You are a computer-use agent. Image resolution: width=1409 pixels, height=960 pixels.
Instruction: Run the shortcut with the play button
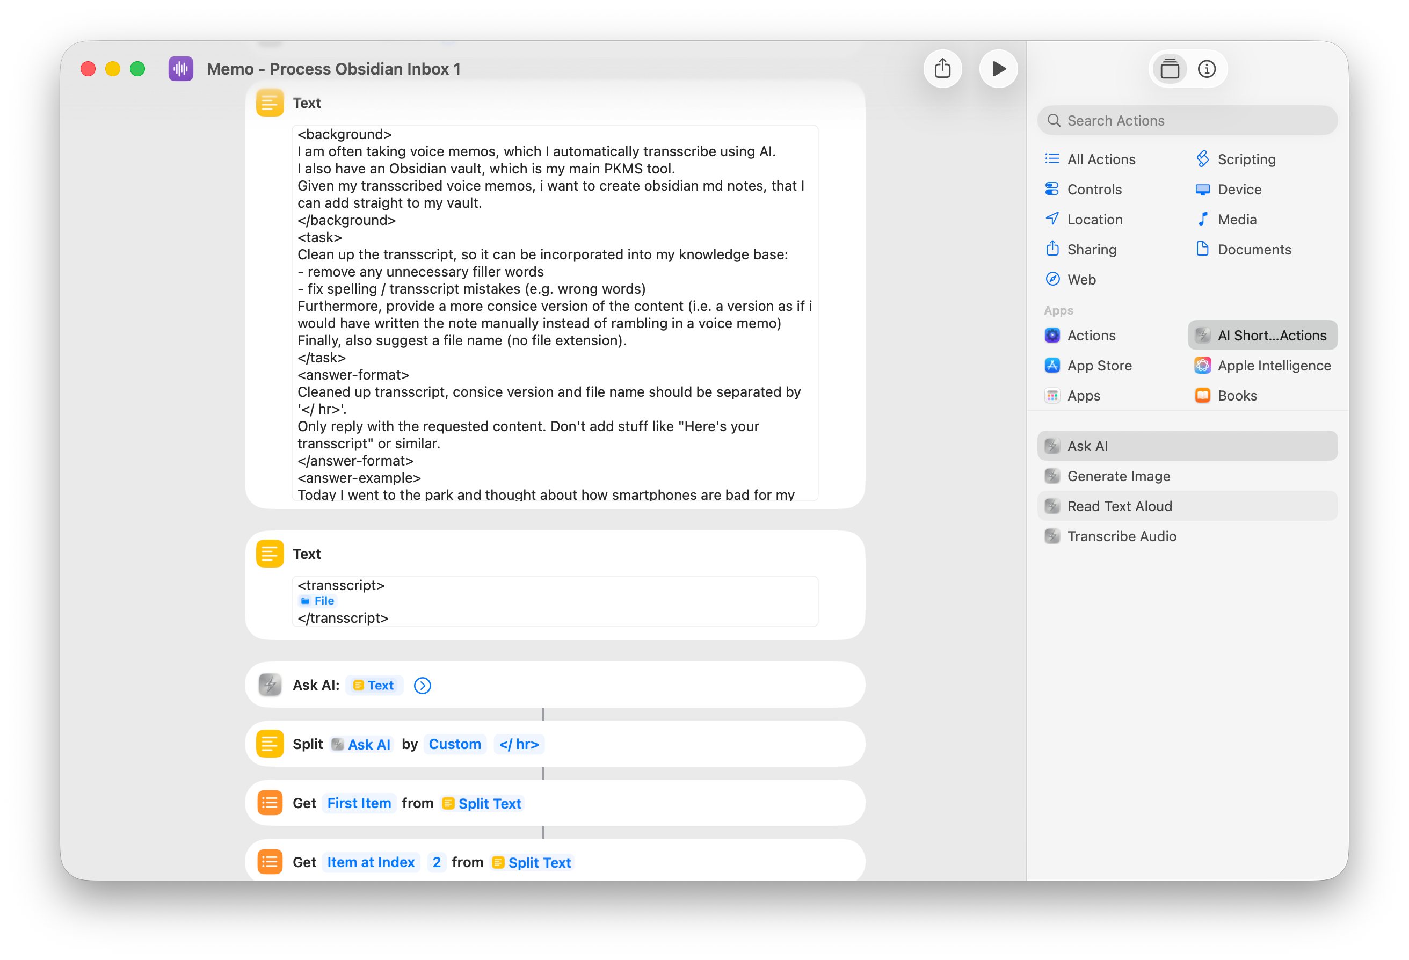[x=998, y=69]
